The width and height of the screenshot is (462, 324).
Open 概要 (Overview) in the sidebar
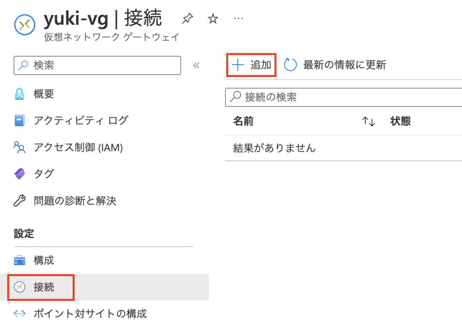44,94
